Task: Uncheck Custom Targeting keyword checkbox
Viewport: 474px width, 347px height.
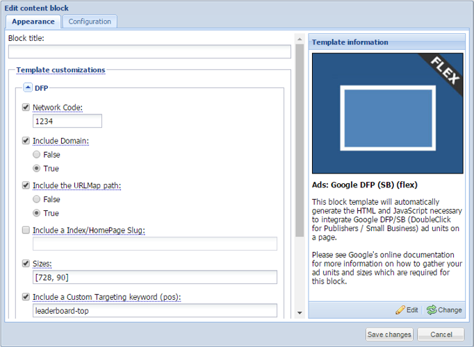Action: tap(26, 297)
